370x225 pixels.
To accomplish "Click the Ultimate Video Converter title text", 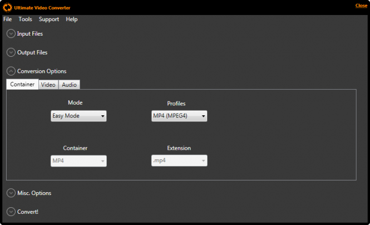I will (42, 8).
